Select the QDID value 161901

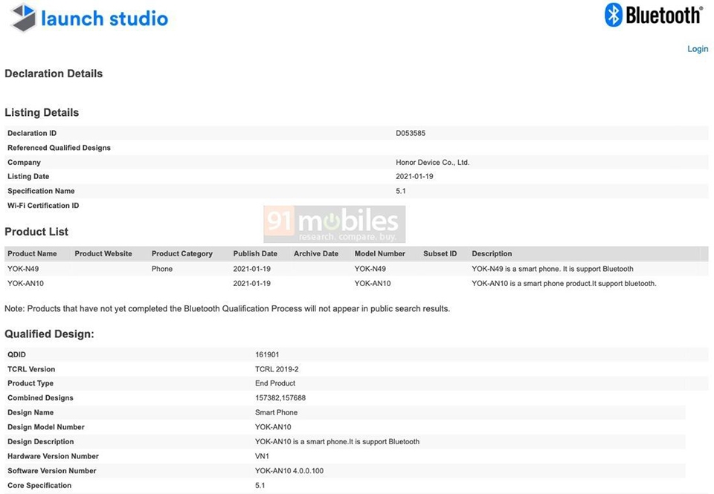click(267, 354)
